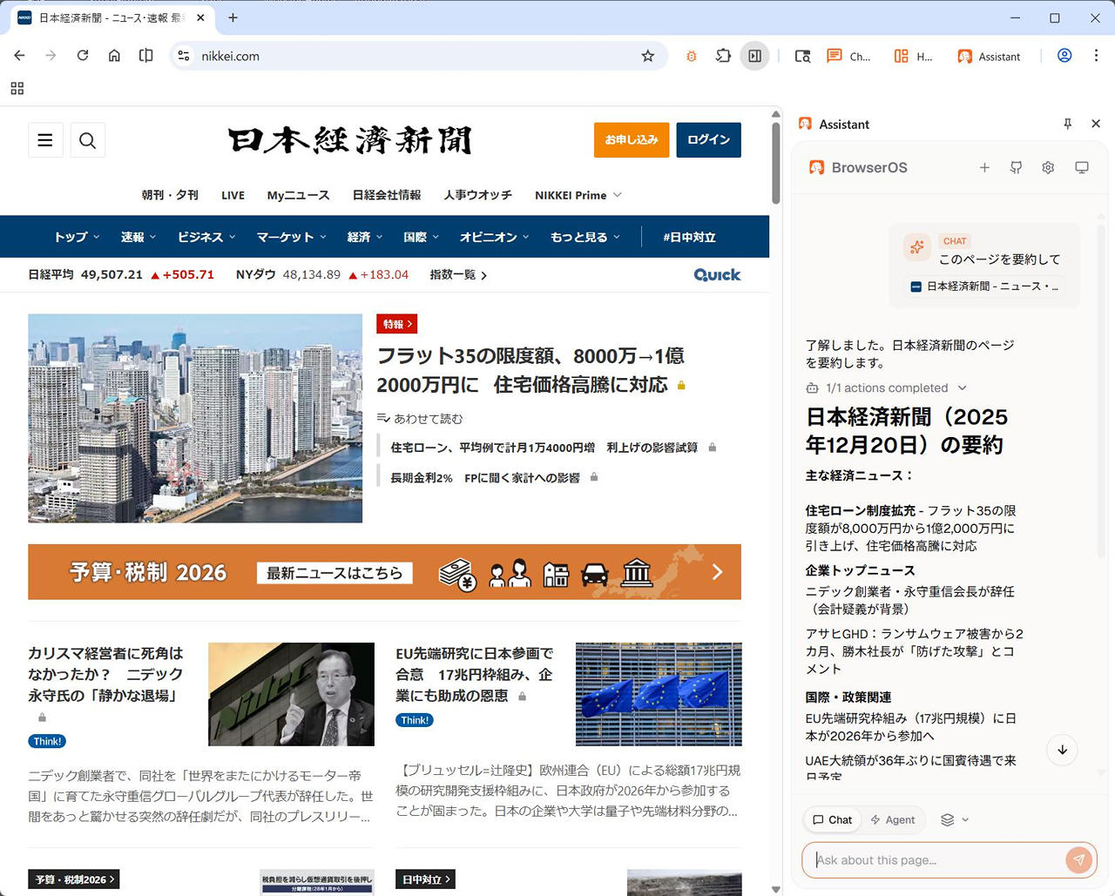Screen dimensions: 1115x896
Task: Pin the Assistant side panel
Action: pos(1067,124)
